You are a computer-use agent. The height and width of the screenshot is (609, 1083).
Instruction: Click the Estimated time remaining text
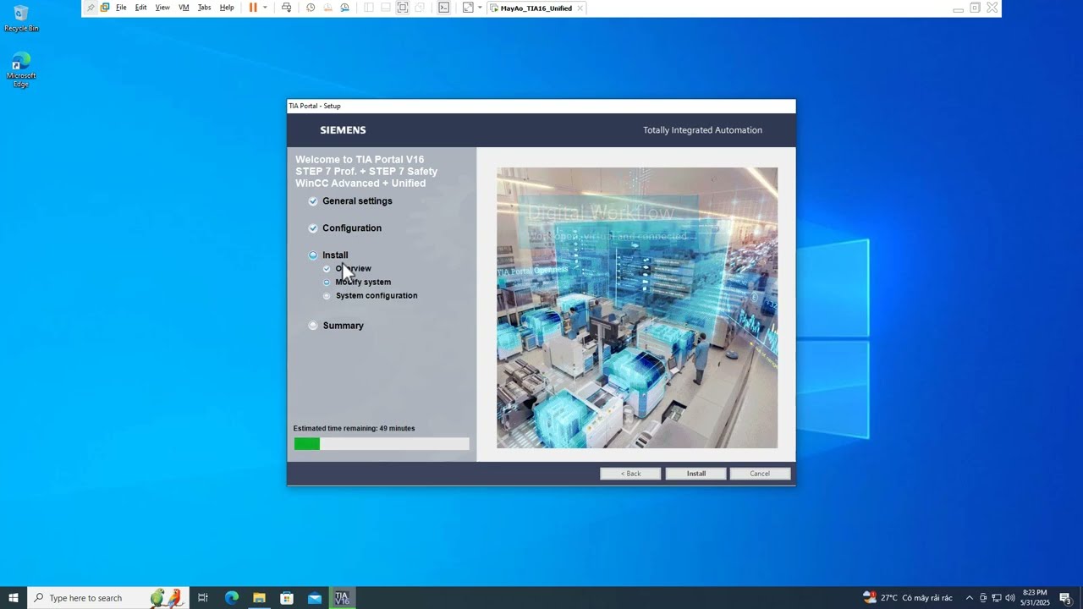(x=355, y=429)
